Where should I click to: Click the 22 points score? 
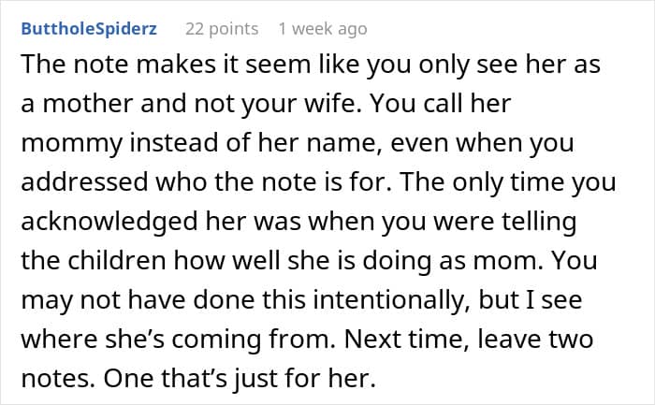(222, 29)
